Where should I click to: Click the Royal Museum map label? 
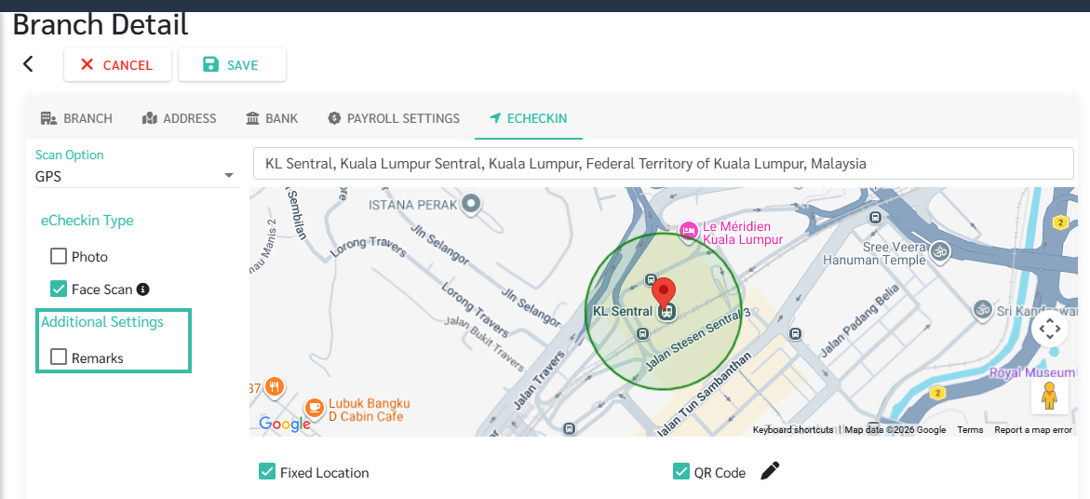1034,372
